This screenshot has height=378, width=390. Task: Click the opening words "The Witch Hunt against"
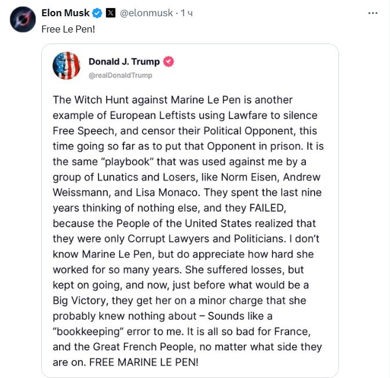[x=102, y=100]
